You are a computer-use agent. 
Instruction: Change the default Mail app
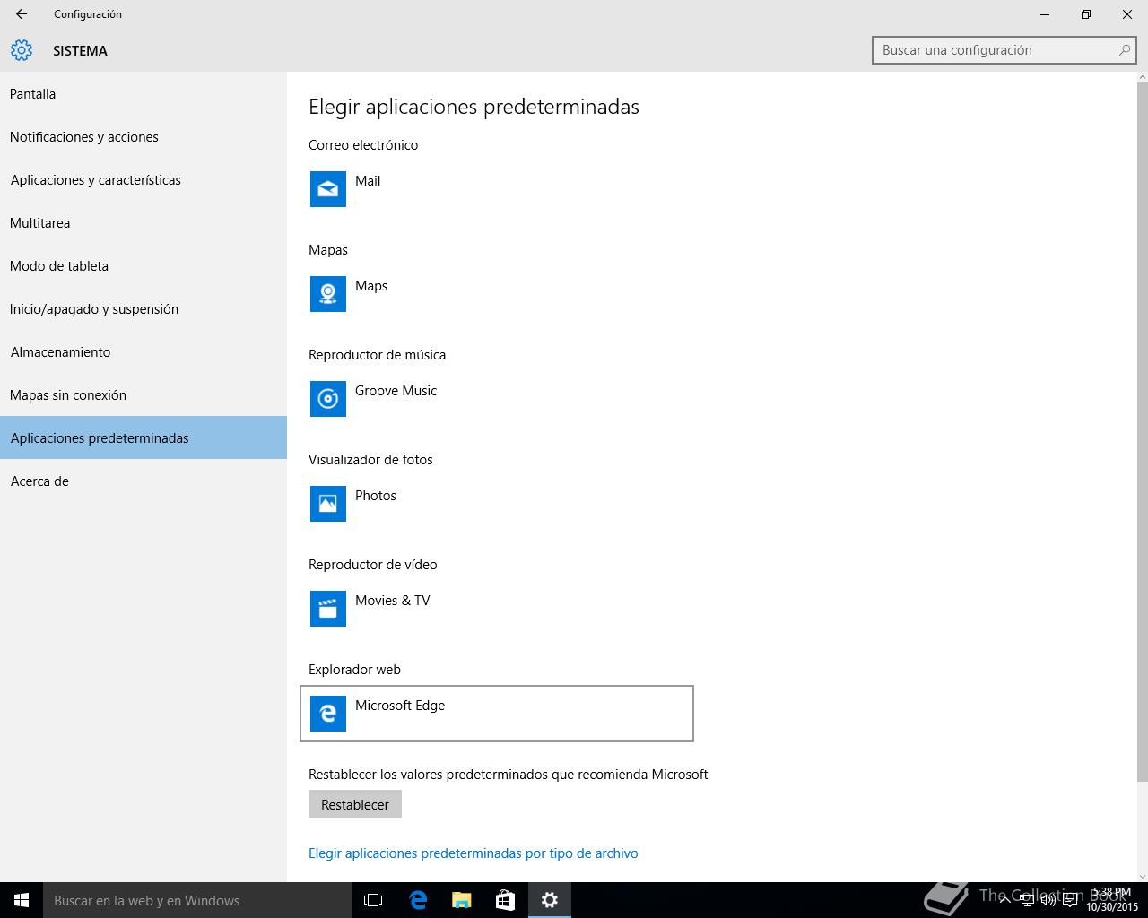pyautogui.click(x=497, y=189)
